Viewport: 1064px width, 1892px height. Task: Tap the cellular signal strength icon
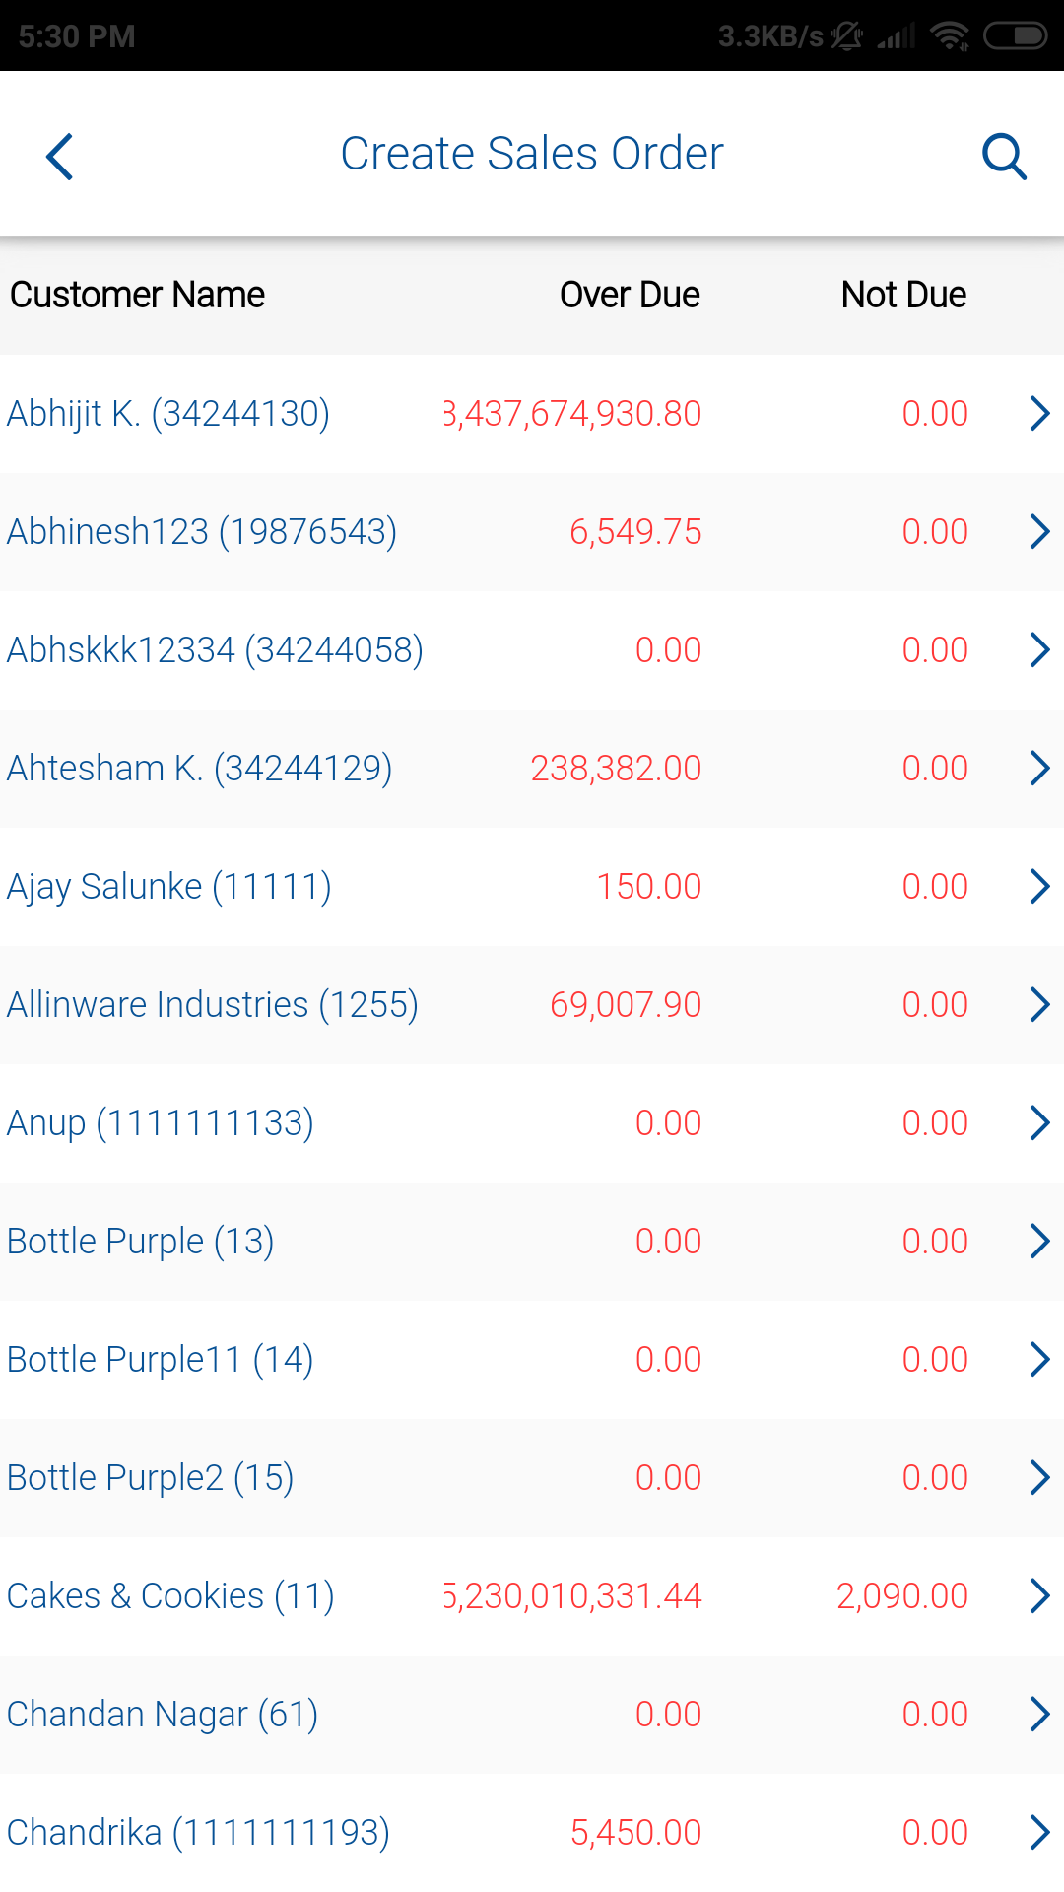point(896,36)
